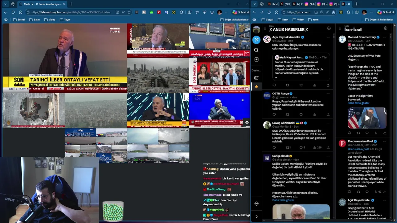Open the @Jerusalem_Post reply mention link
This screenshot has width=397, height=223.
pos(358,149)
